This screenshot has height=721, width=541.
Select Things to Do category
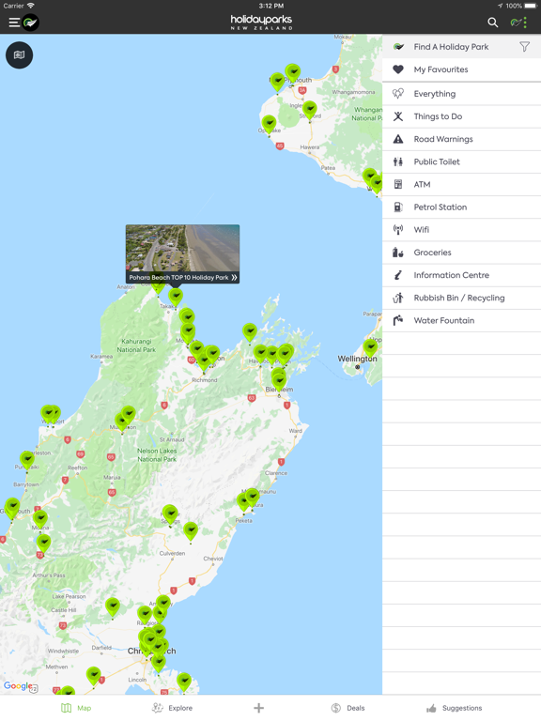461,116
